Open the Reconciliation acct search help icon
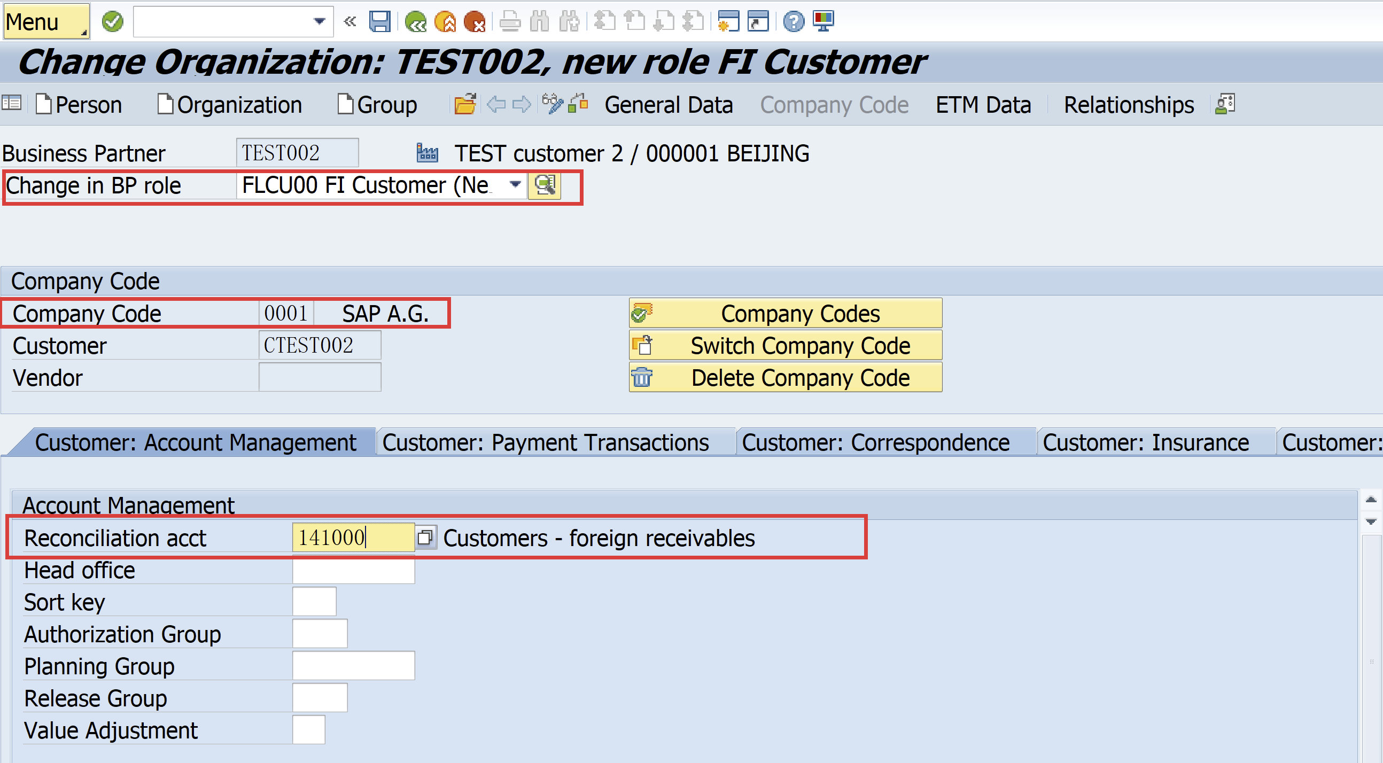The image size is (1383, 763). 425,538
